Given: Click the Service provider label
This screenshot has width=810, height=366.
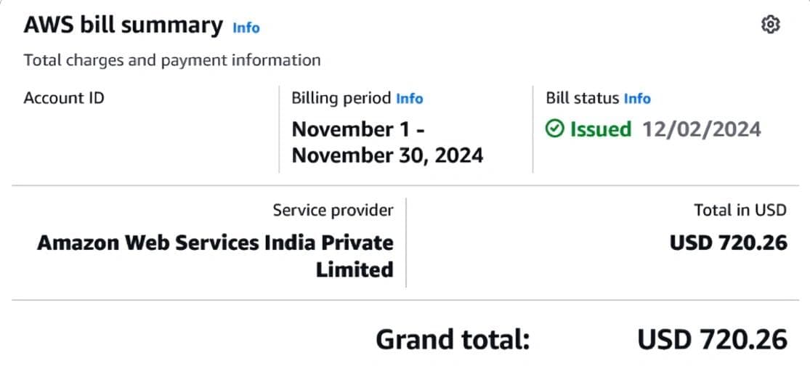Looking at the screenshot, I should point(333,211).
